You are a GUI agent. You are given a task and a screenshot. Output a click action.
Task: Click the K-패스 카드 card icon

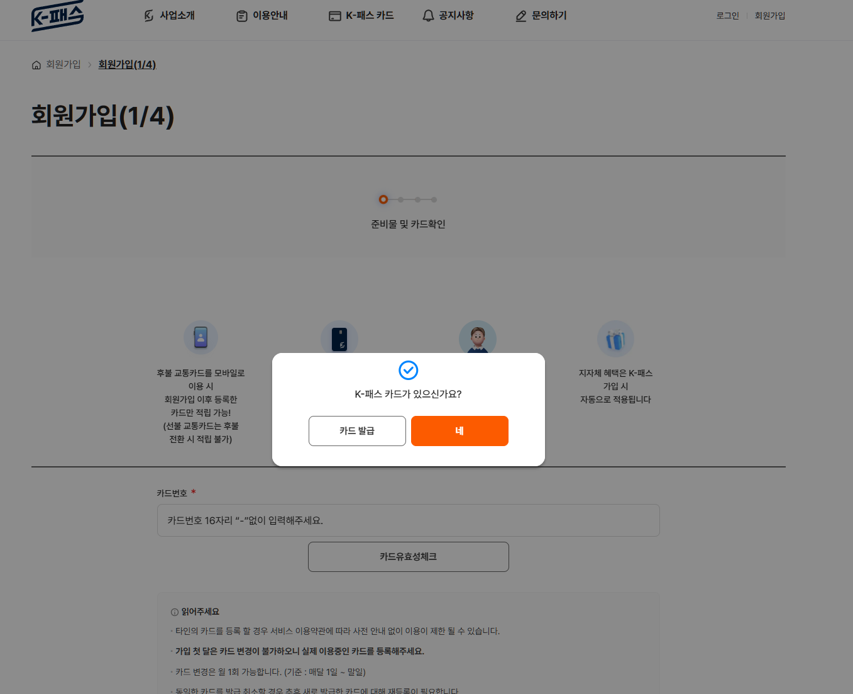point(335,16)
